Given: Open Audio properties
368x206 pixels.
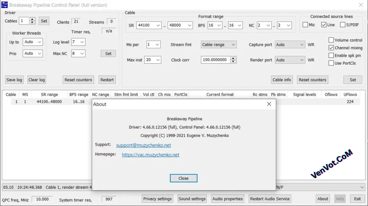Looking at the screenshot, I should (227, 199).
